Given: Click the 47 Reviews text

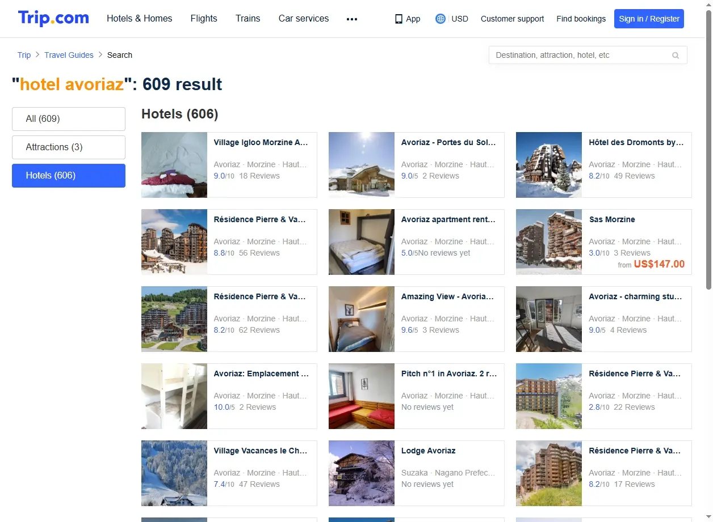Looking at the screenshot, I should [x=259, y=485].
